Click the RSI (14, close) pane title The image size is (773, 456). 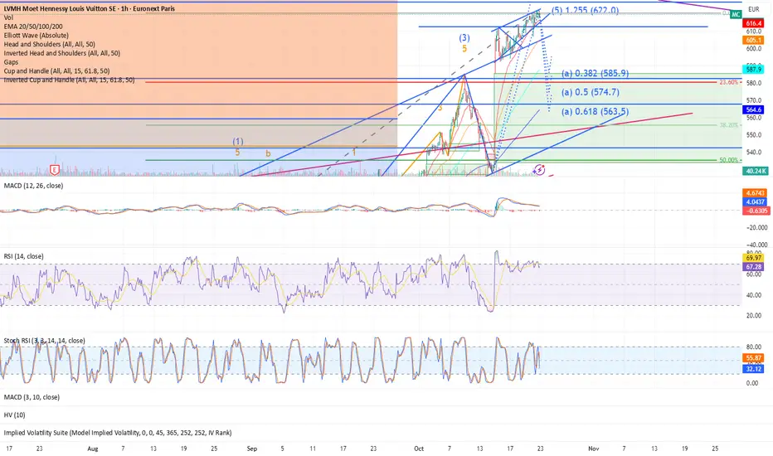[x=24, y=256]
